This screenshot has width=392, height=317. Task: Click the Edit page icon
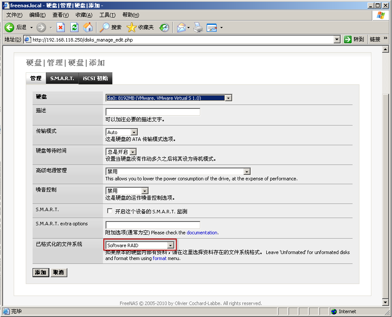[x=212, y=27]
